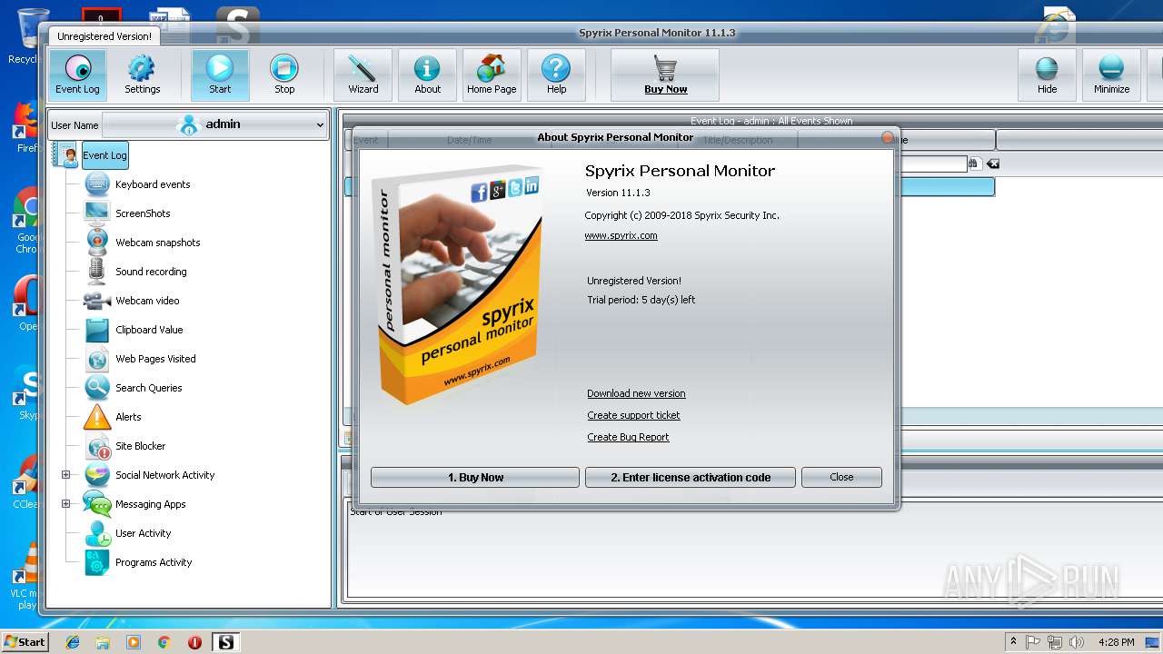
Task: Open Sound recording in the sidebar
Action: pyautogui.click(x=151, y=272)
